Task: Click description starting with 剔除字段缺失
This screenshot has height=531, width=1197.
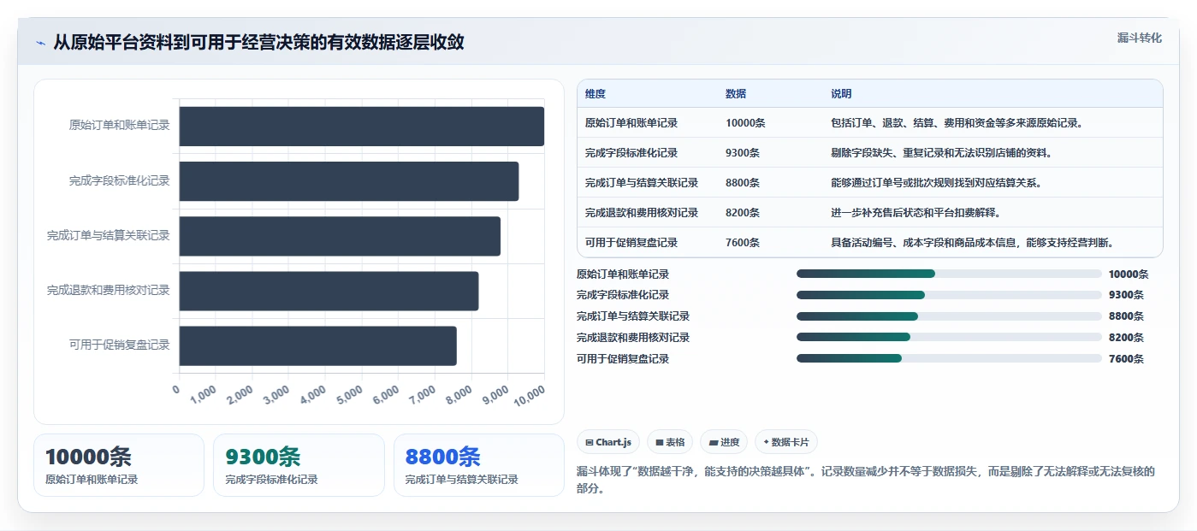Action: click(941, 153)
